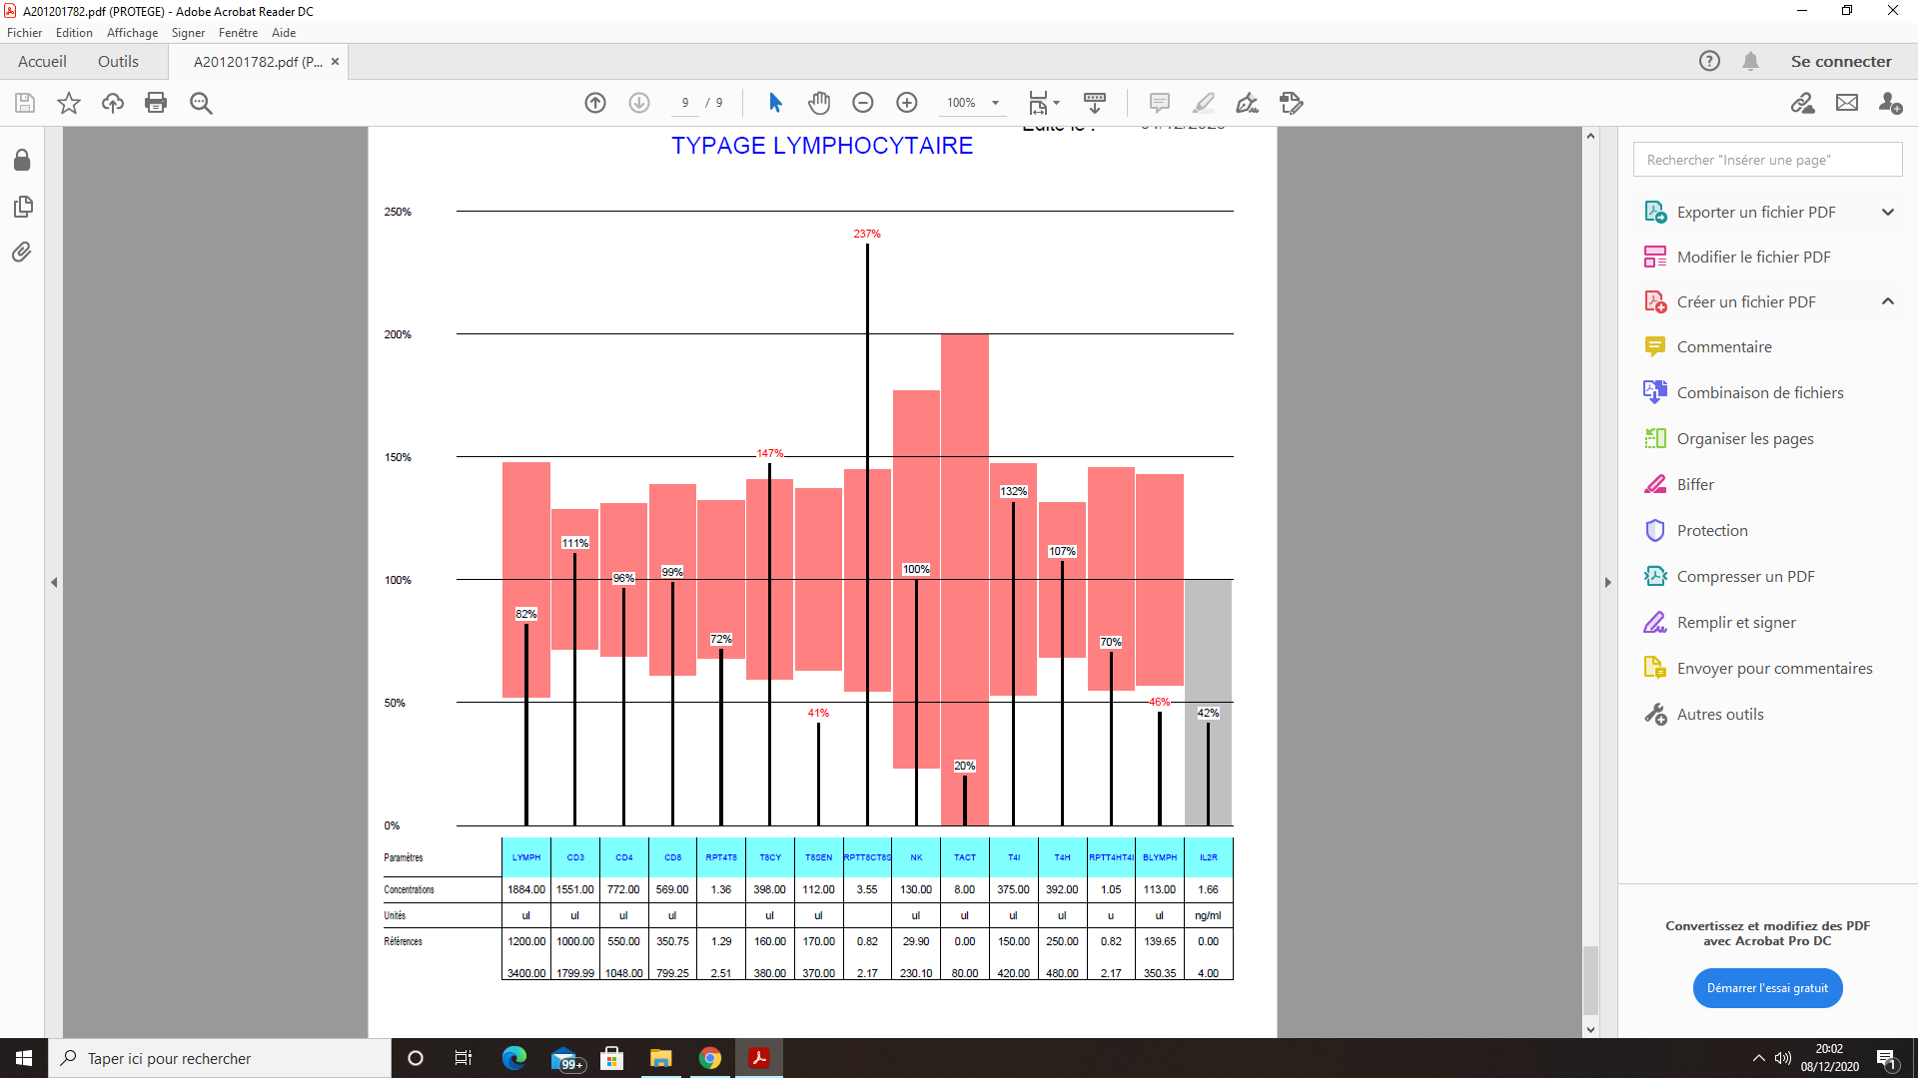
Task: Go to previous page arrow
Action: [595, 103]
